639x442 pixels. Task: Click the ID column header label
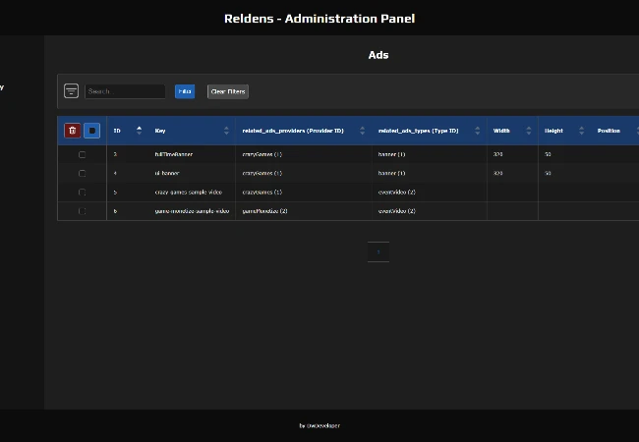point(117,131)
